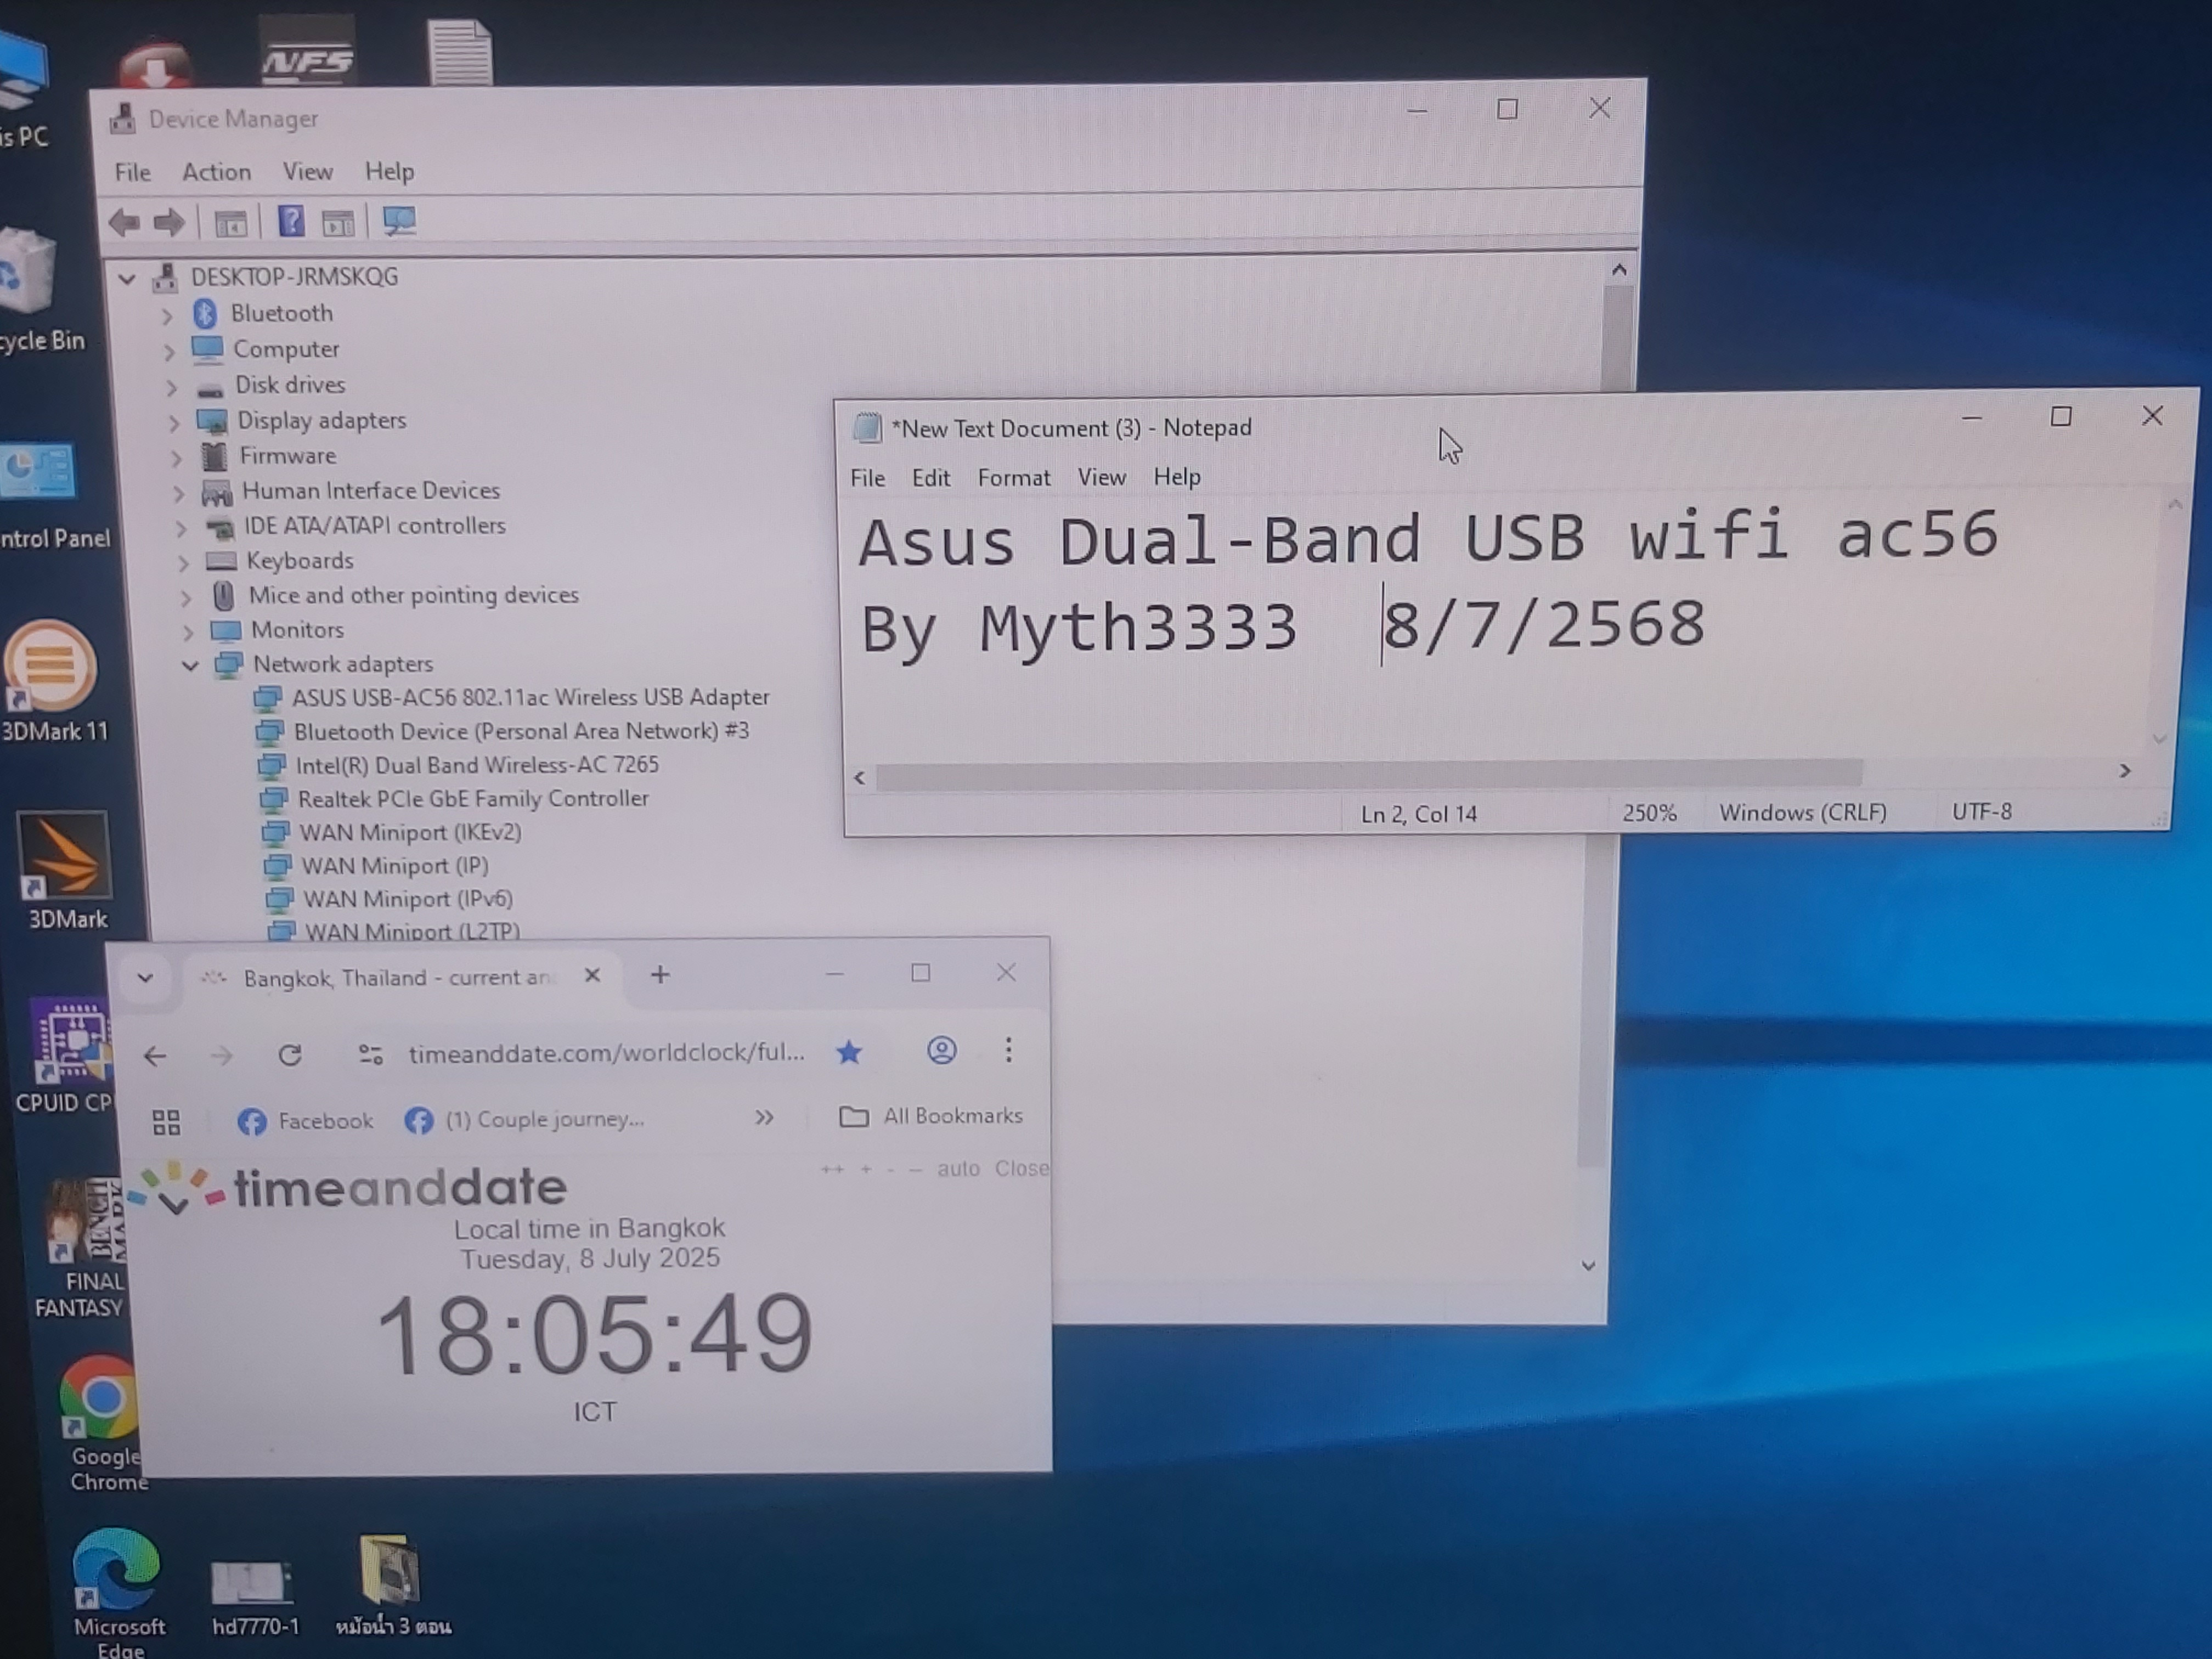Open Chrome's three-dot menu
This screenshot has height=1659, width=2212.
coord(1008,1050)
